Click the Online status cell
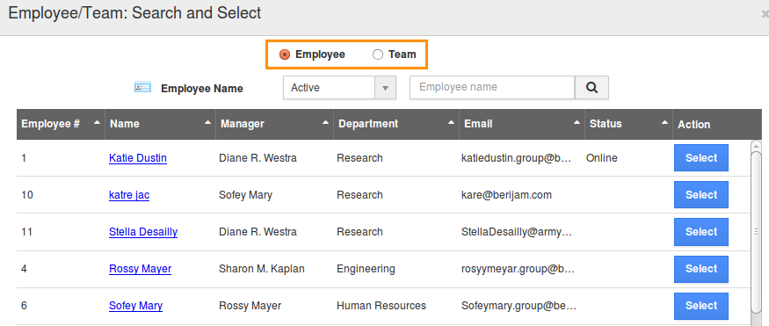The width and height of the screenshot is (769, 326). (x=602, y=158)
